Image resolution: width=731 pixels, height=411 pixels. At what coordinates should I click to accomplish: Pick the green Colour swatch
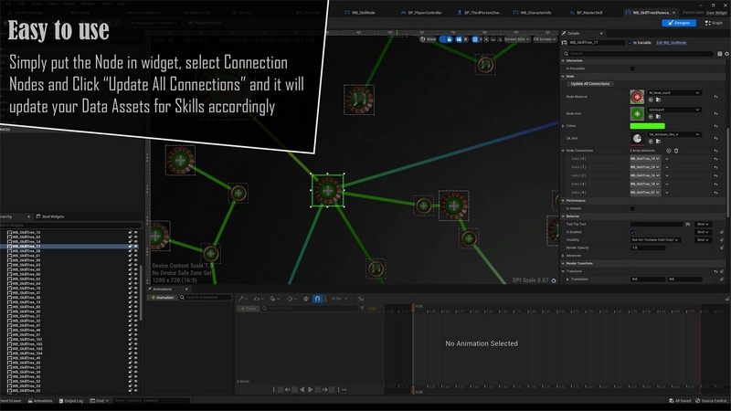tap(647, 125)
